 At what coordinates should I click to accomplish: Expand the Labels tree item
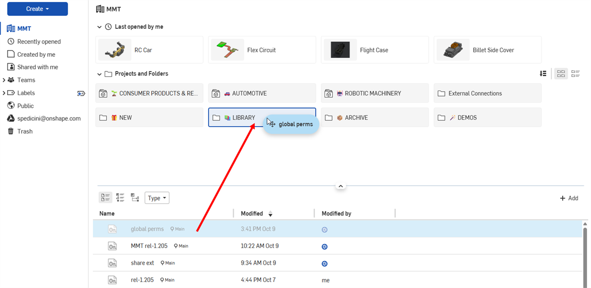4,93
